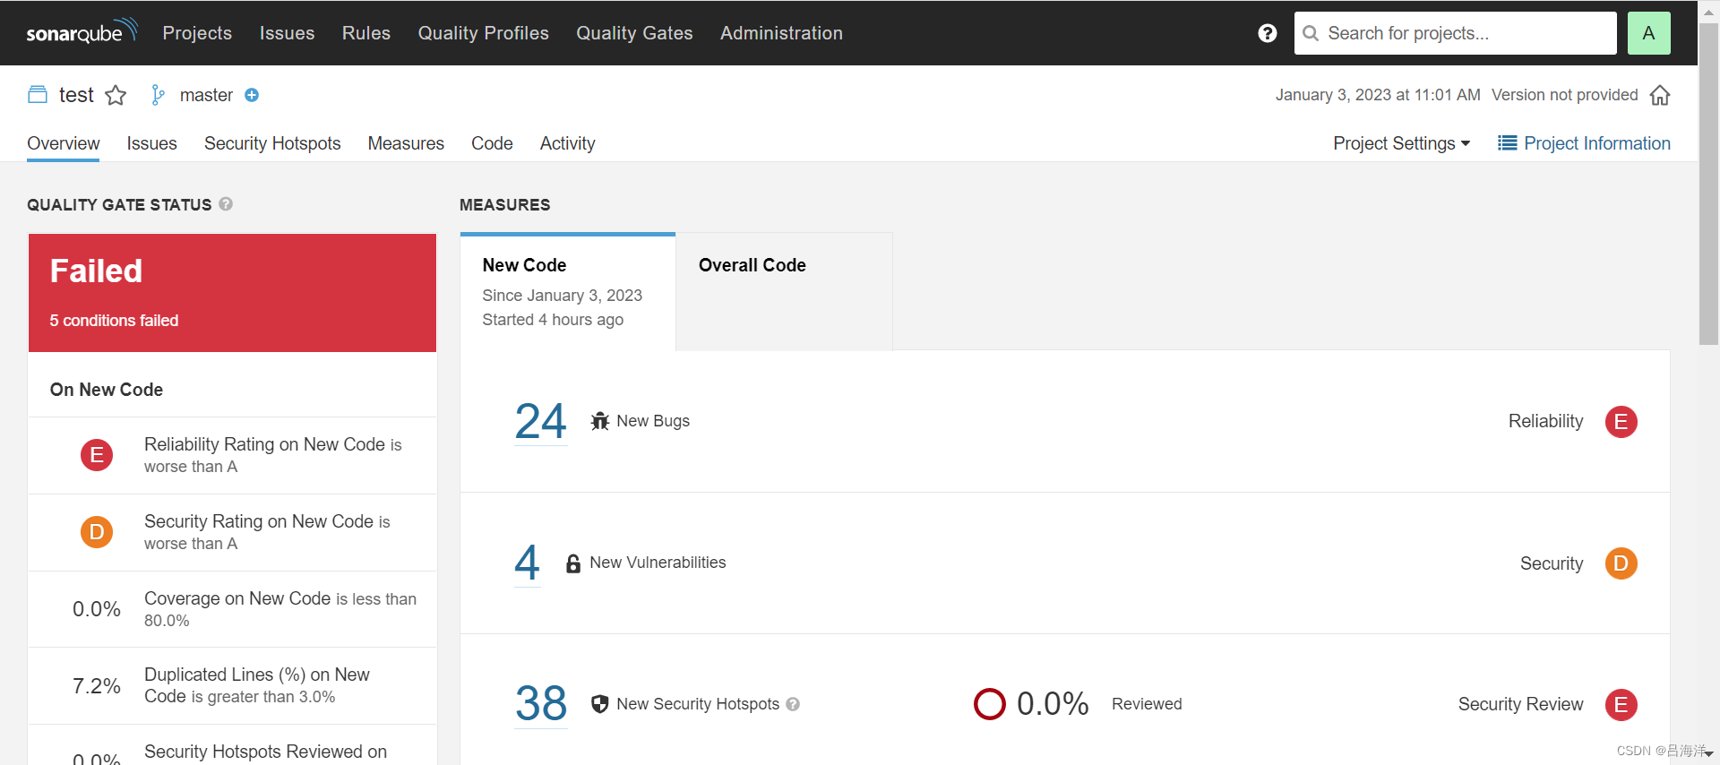Click the bug icon next to New Bugs
Image resolution: width=1720 pixels, height=765 pixels.
600,421
